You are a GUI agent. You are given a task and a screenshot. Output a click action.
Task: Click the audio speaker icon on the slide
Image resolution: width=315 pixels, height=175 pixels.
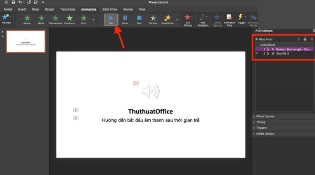(151, 91)
